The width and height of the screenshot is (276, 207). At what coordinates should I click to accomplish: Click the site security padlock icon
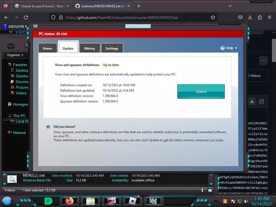(61, 17)
